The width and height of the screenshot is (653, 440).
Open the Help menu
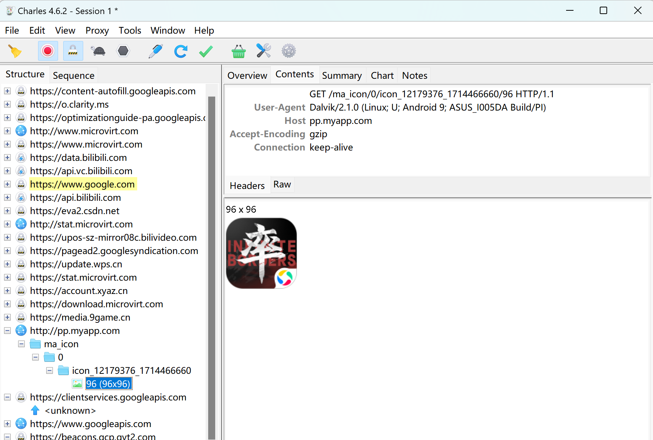point(204,30)
